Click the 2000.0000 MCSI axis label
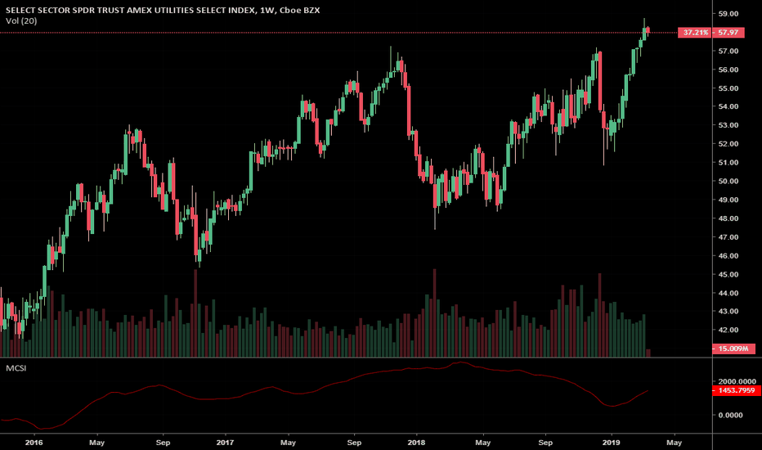This screenshot has width=762, height=450. pos(737,382)
